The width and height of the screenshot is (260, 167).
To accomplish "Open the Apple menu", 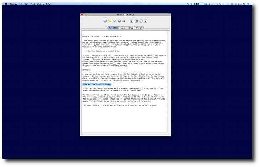I will coord(6,4).
